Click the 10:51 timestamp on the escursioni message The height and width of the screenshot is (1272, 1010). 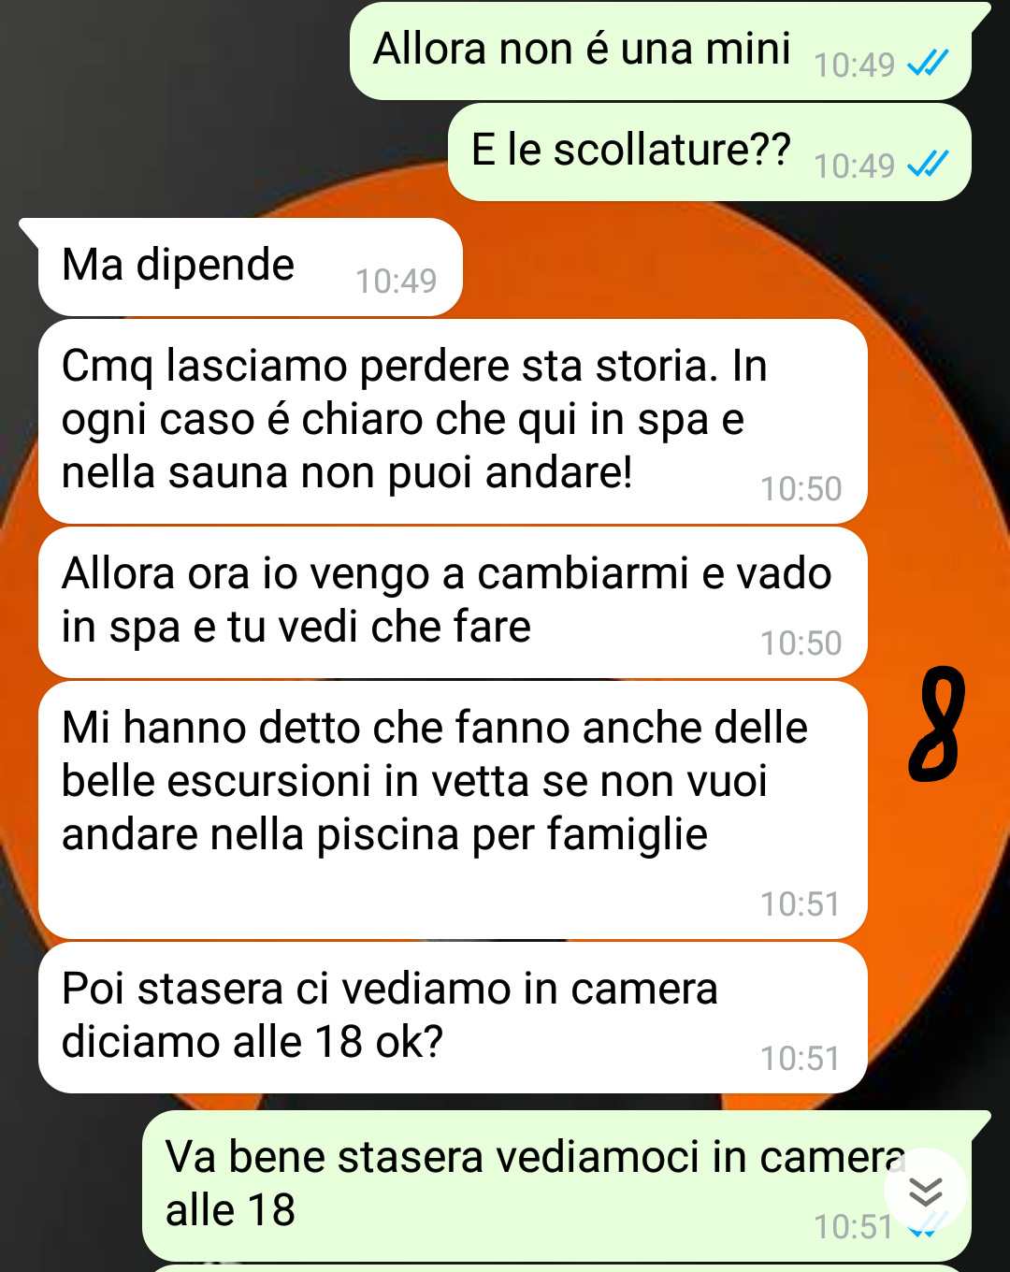tap(801, 903)
